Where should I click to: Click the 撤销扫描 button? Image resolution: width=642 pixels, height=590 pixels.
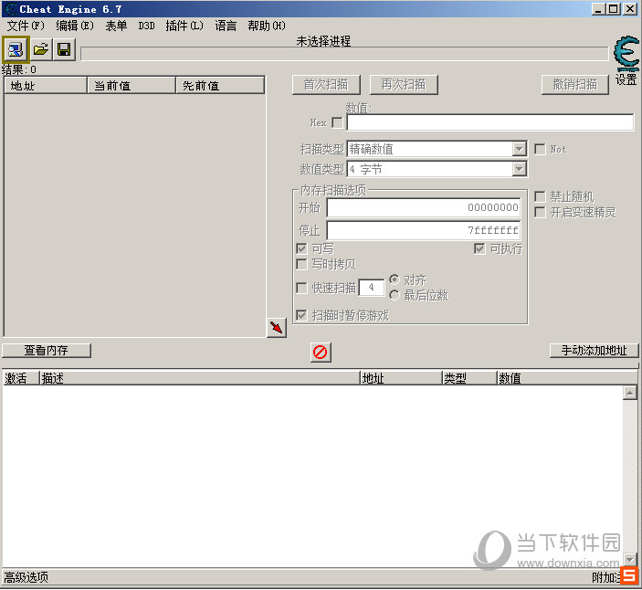click(574, 85)
